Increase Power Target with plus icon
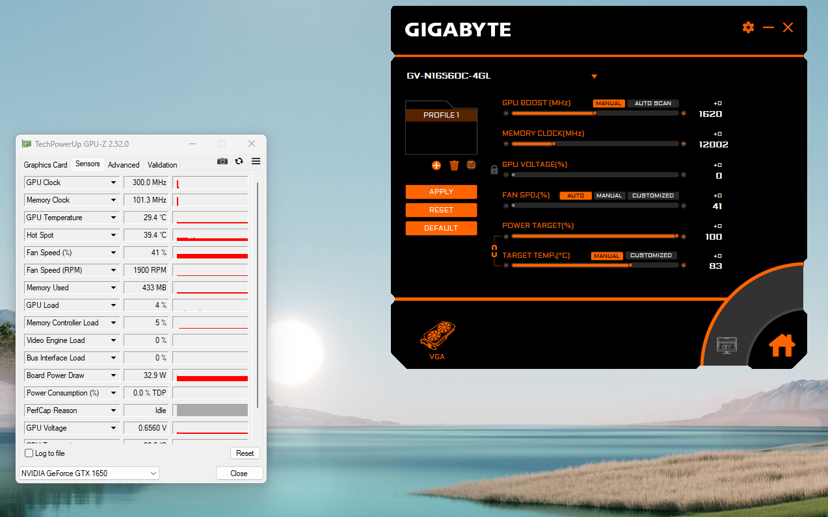The image size is (828, 517). point(684,236)
